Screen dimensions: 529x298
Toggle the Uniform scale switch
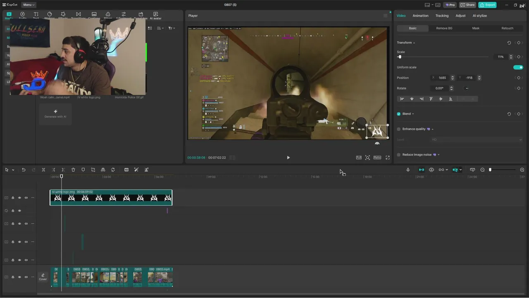(x=518, y=67)
